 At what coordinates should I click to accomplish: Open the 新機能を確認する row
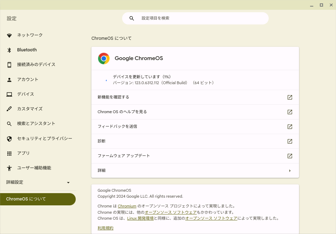pos(195,97)
